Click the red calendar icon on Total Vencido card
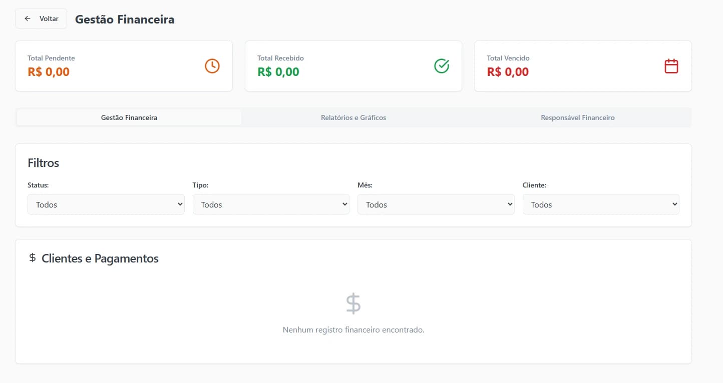This screenshot has width=723, height=383. [x=671, y=65]
